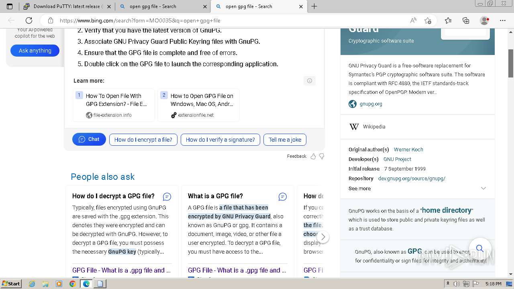
Task: Open Edge settings and more menu
Action: pyautogui.click(x=503, y=20)
